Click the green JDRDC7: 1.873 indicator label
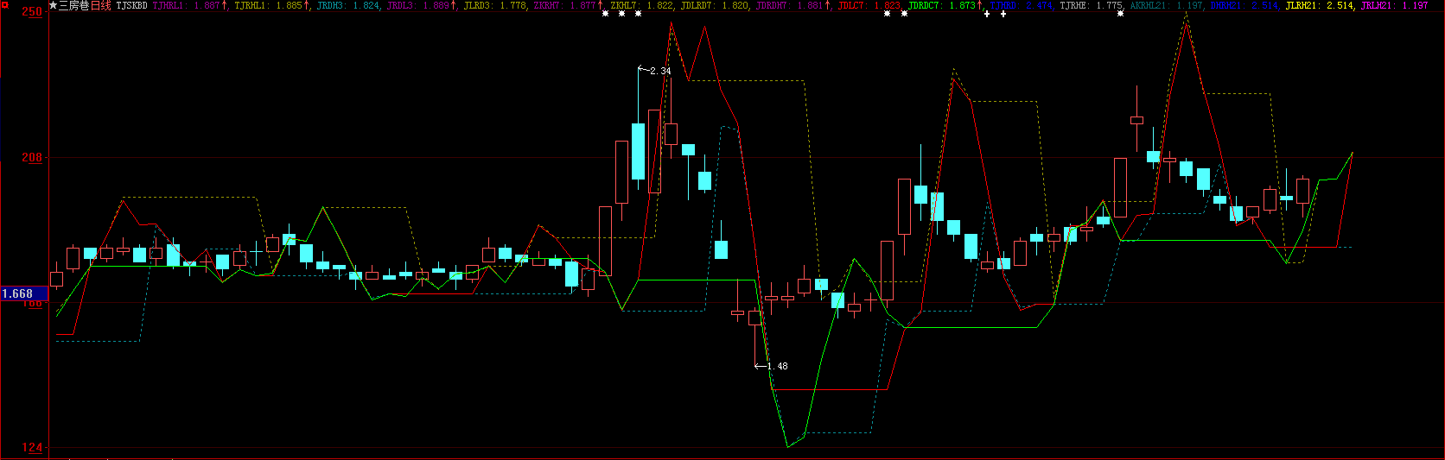Viewport: 1445px width, 460px height. [943, 5]
